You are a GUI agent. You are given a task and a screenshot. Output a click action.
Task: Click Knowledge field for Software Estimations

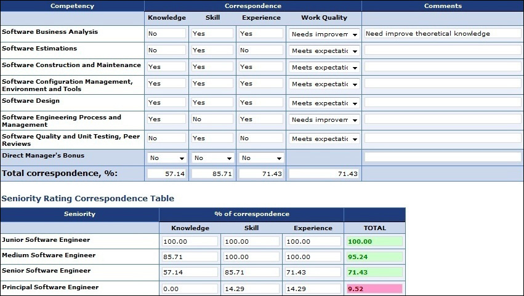[x=166, y=50]
